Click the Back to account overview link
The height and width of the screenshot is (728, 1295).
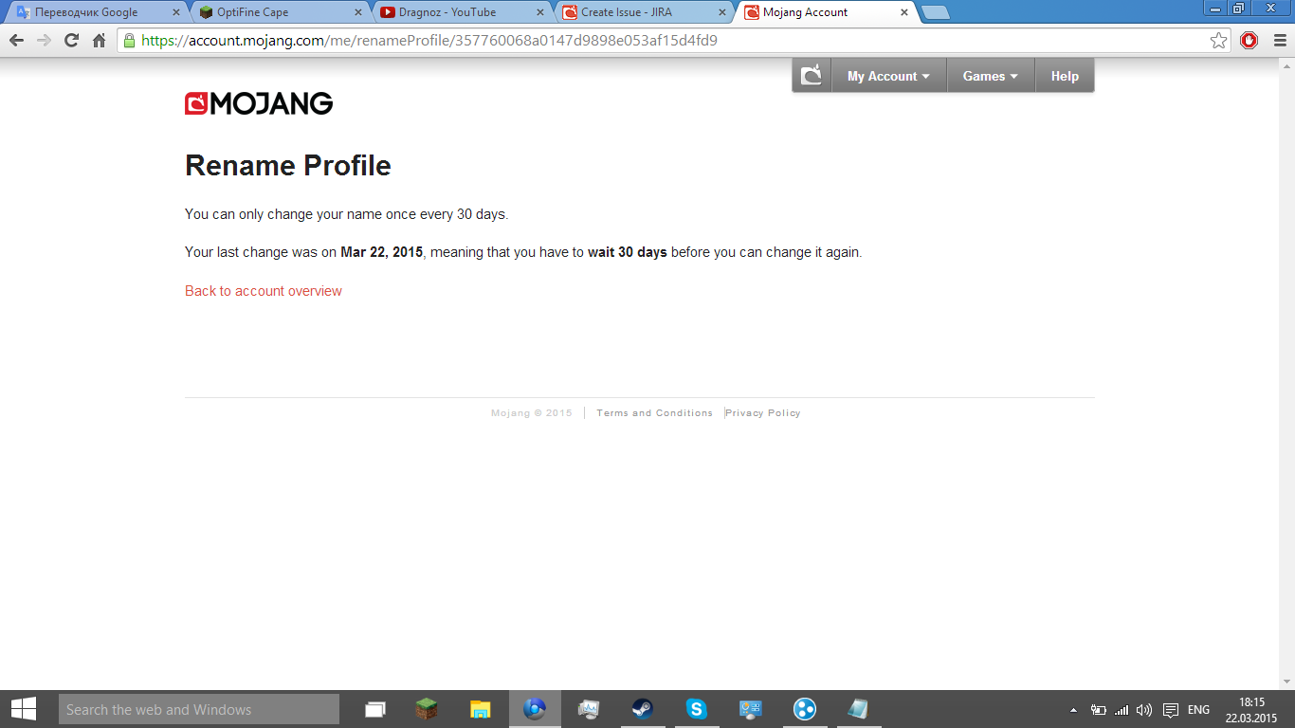click(264, 291)
